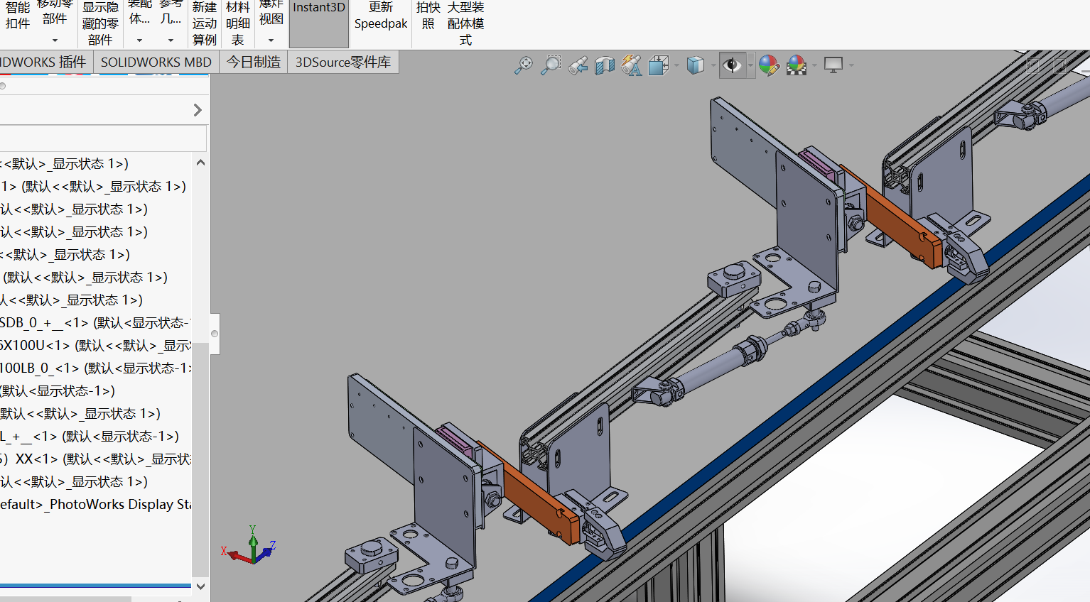Viewport: 1090px width, 602px height.
Task: Select tree row containing '6X100U<1>'
Action: [x=96, y=346]
